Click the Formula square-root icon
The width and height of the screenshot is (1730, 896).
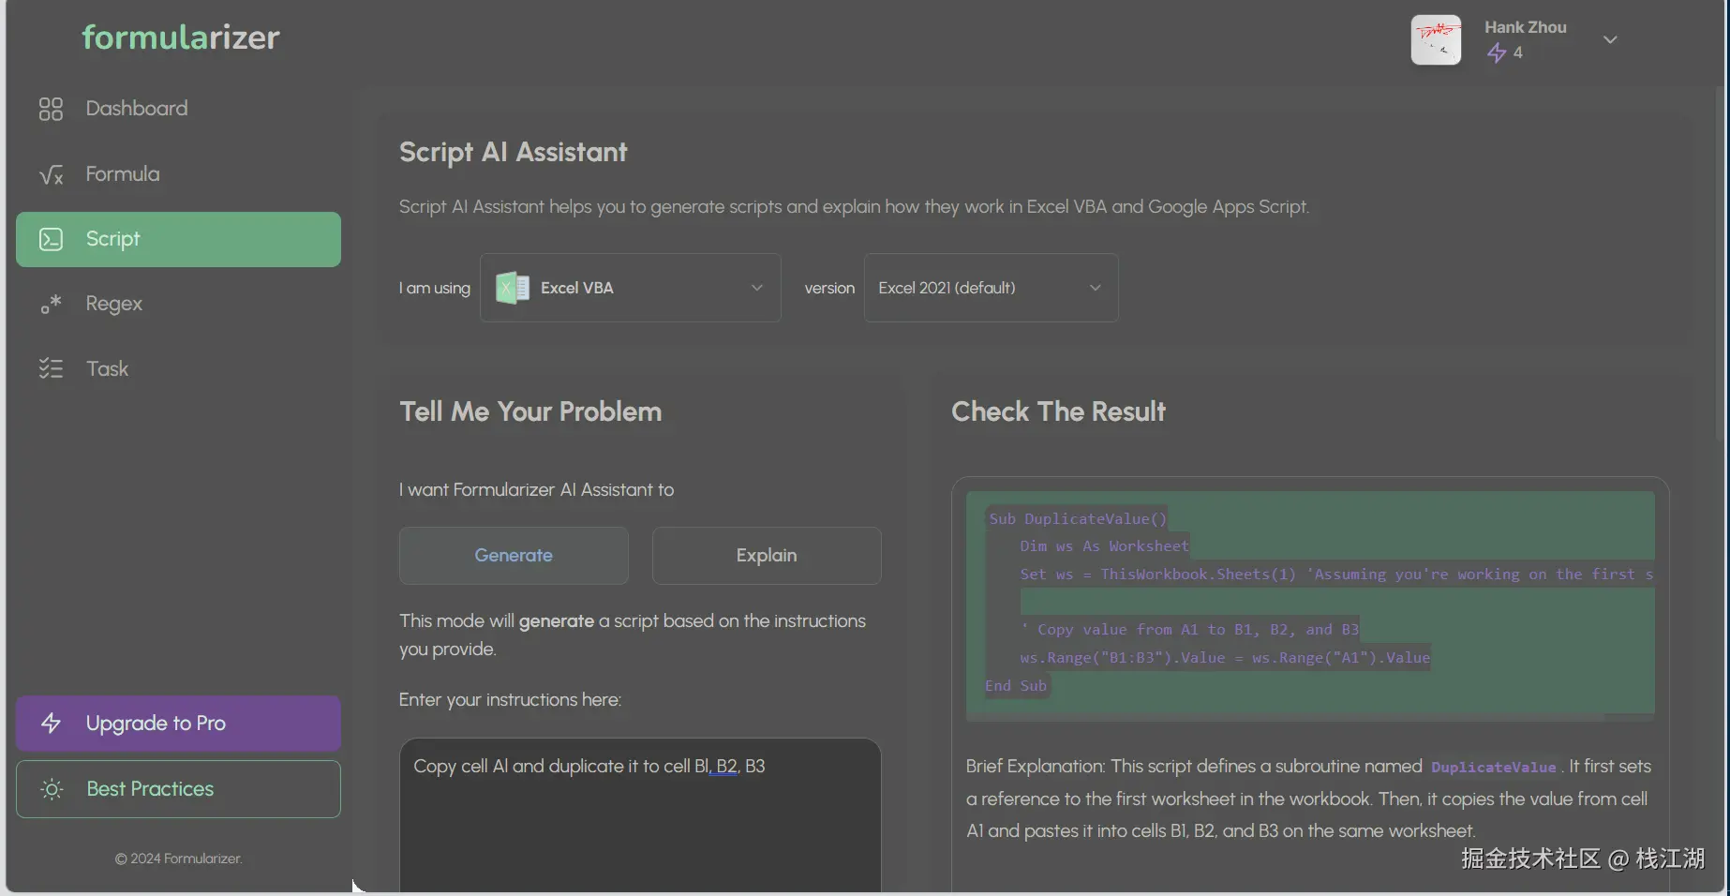pos(51,174)
